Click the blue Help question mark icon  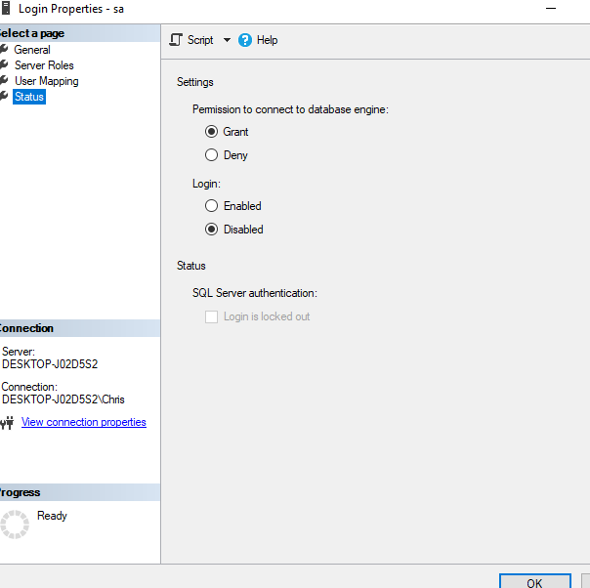245,40
